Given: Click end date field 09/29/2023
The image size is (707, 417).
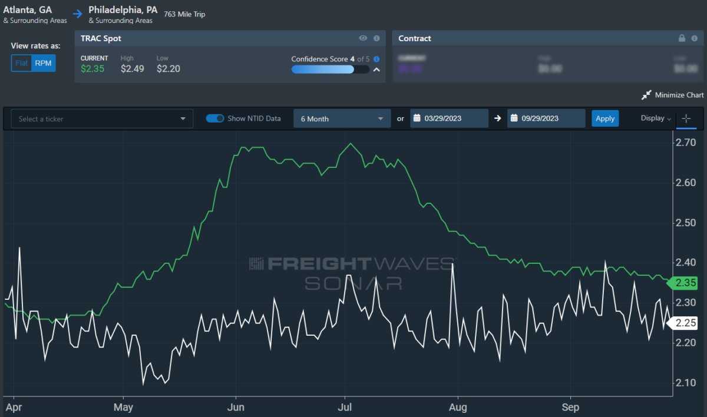Looking at the screenshot, I should click(x=546, y=118).
